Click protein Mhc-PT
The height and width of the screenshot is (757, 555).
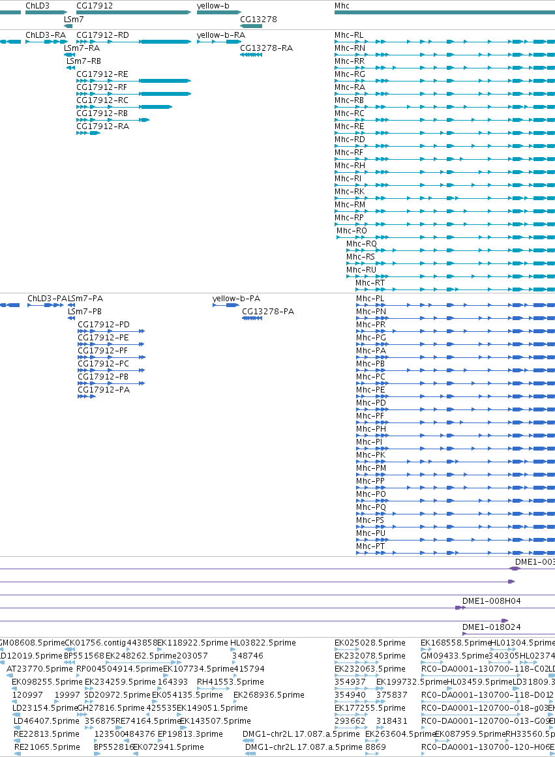pyautogui.click(x=370, y=546)
